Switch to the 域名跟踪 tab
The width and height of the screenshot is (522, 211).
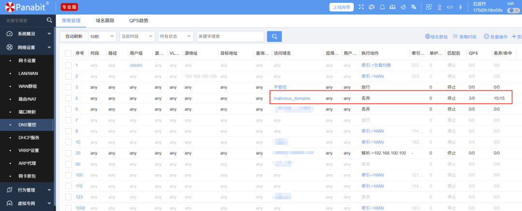point(105,20)
